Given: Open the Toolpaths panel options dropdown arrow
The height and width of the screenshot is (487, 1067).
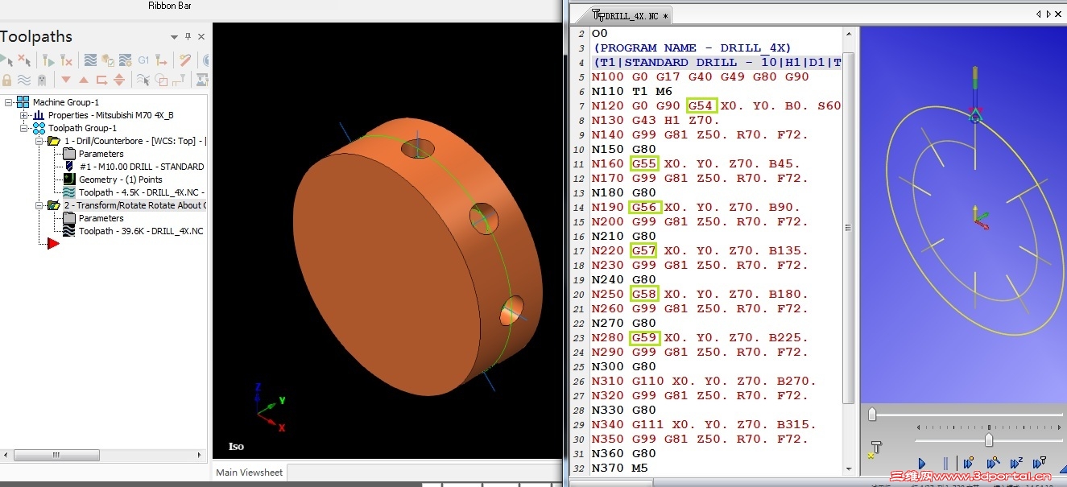Looking at the screenshot, I should coord(174,37).
